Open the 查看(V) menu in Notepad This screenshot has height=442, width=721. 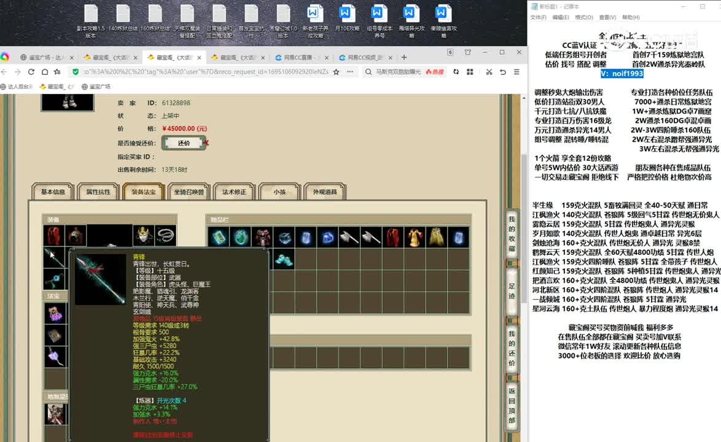607,17
